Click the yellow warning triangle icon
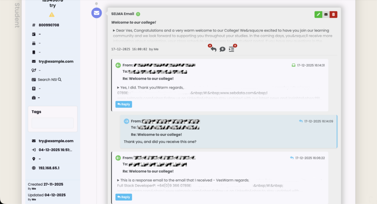The image size is (377, 204). [x=52, y=15]
